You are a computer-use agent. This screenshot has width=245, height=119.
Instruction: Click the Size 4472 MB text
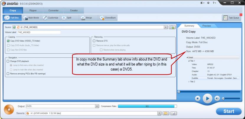pos(200,51)
